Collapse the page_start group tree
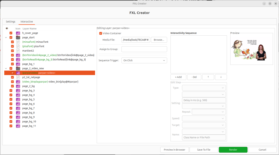Image resolution: width=279 pixels, height=155 pixels. coord(6,38)
